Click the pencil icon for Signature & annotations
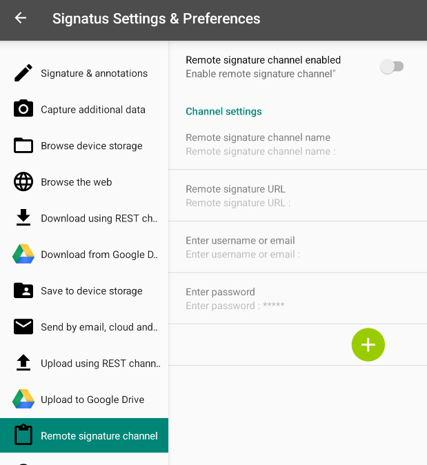The width and height of the screenshot is (427, 465). pyautogui.click(x=23, y=73)
